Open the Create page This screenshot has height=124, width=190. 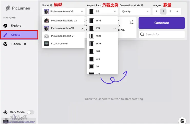click(x=19, y=35)
